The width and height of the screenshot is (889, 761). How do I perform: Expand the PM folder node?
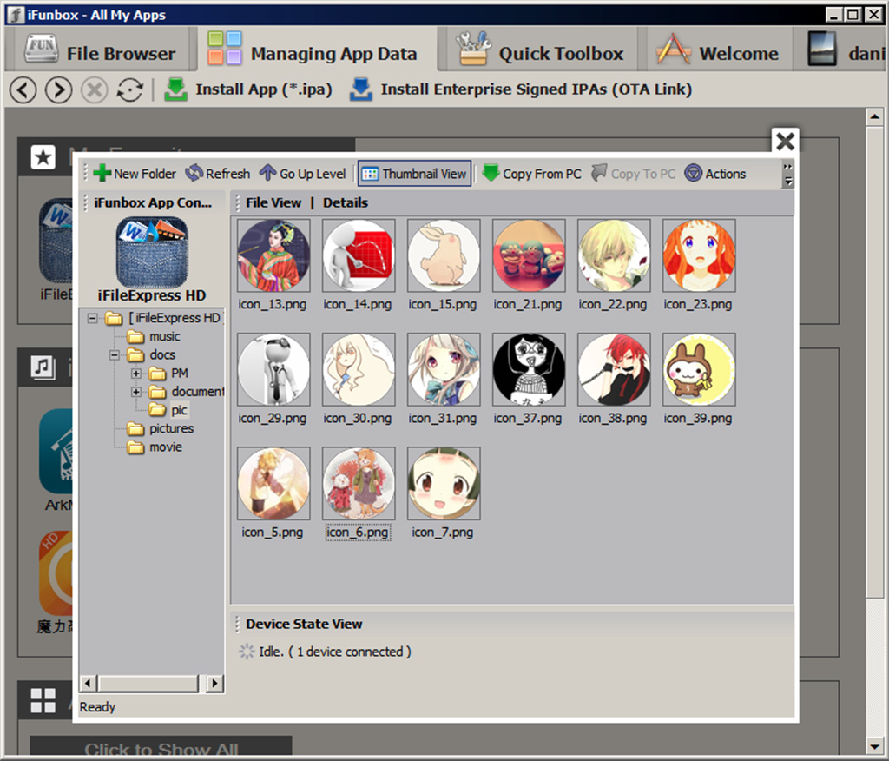tap(136, 374)
